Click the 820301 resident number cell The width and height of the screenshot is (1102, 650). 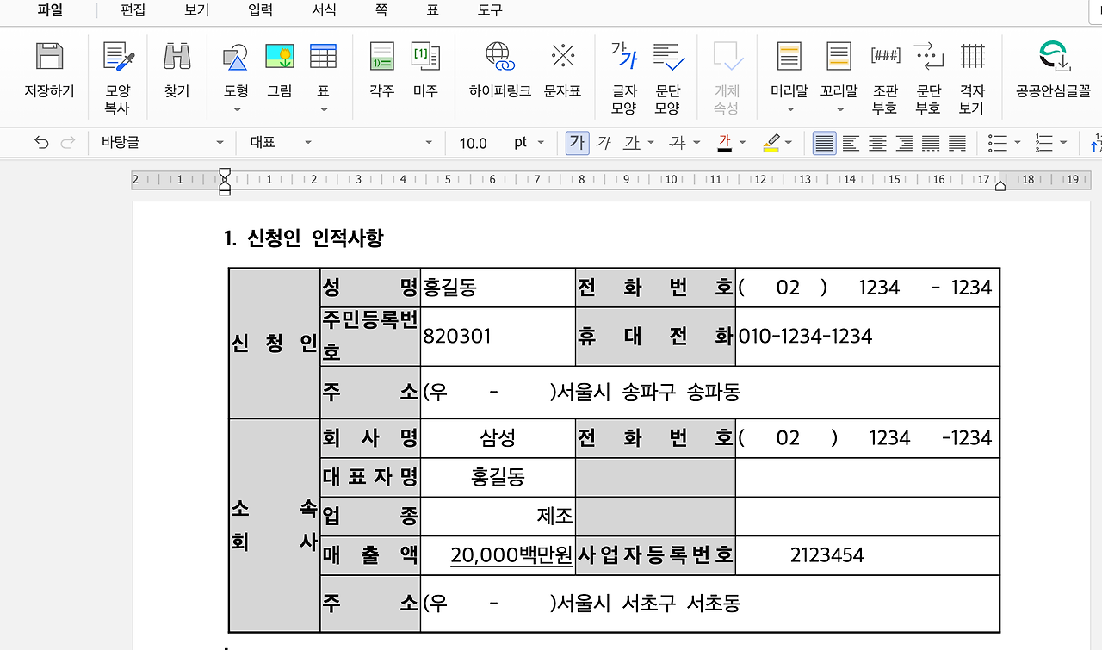[x=498, y=337]
